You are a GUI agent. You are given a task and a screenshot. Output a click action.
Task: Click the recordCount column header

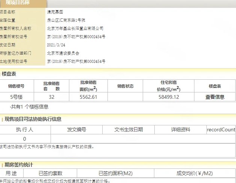pos(221,130)
